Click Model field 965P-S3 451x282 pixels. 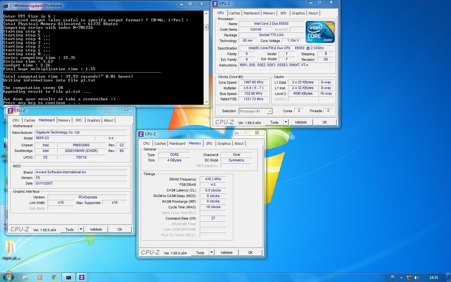(x=64, y=138)
